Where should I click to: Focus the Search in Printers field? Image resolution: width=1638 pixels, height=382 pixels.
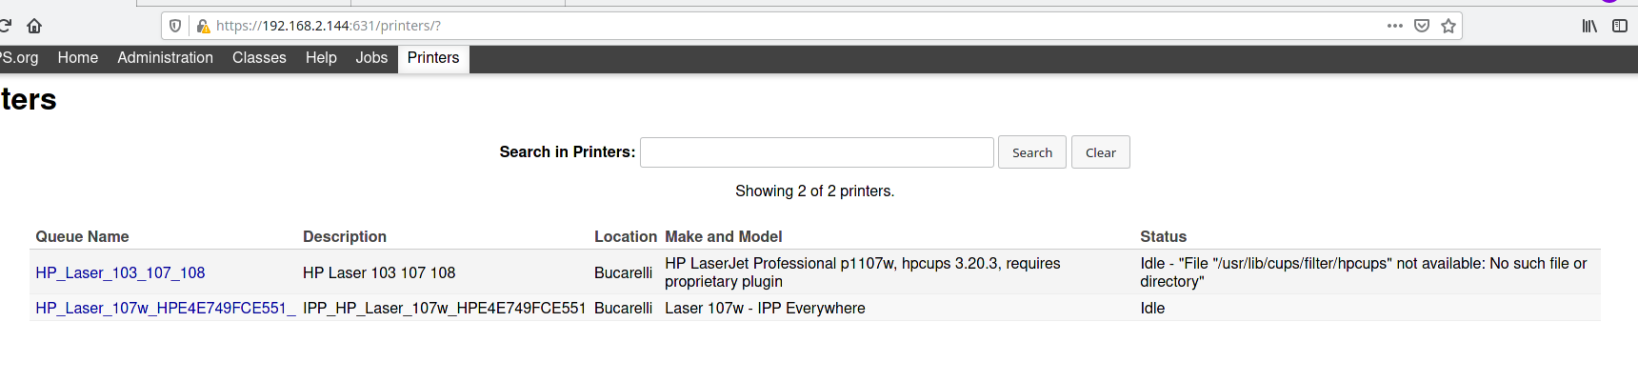(x=816, y=152)
